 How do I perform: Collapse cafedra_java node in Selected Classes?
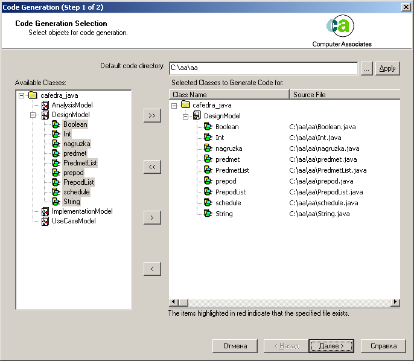point(174,106)
